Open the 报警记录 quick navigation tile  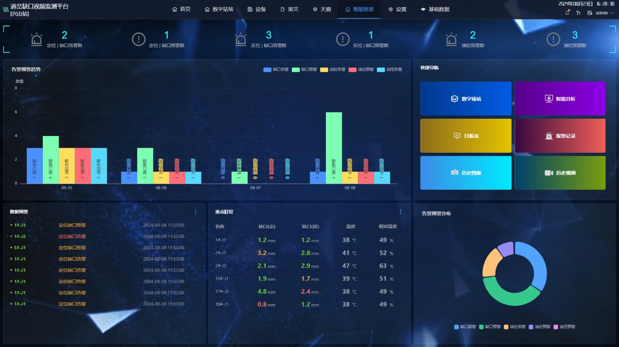[560, 136]
